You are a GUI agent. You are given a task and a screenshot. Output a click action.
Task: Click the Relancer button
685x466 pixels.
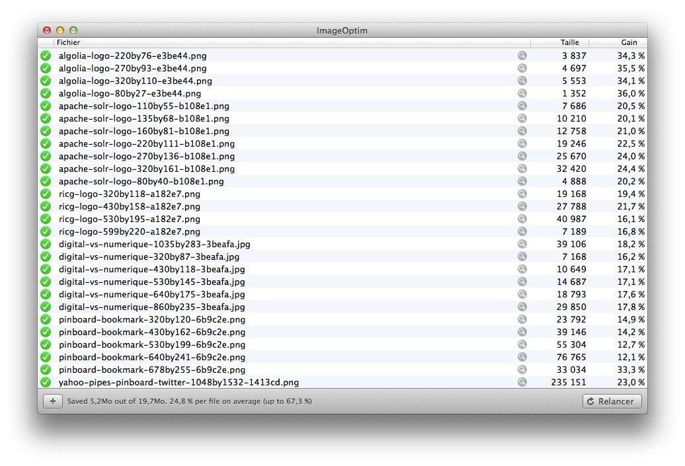pos(611,401)
